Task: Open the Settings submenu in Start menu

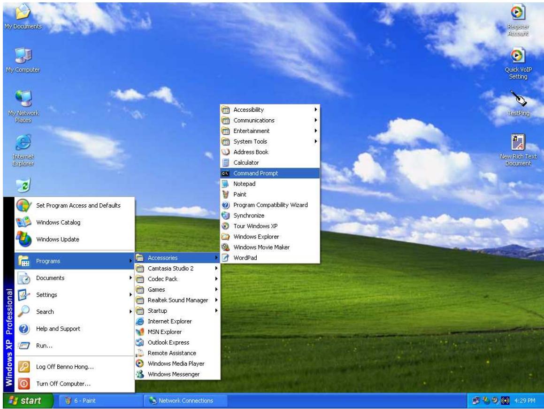Action: [x=74, y=295]
